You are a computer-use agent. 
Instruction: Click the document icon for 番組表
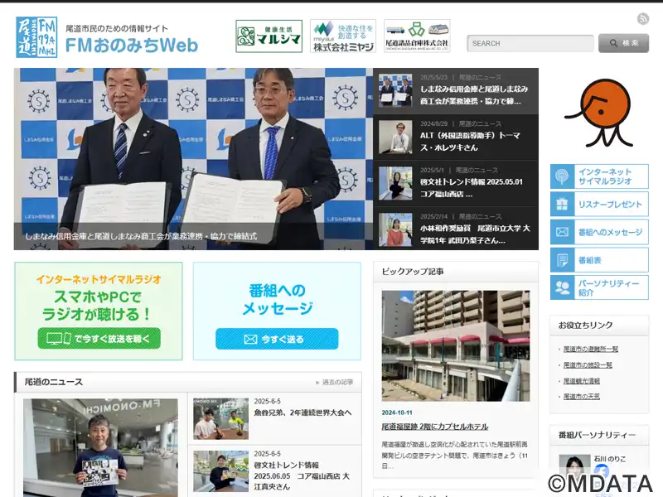point(562,260)
